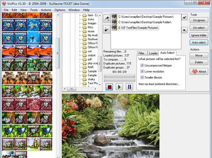212x158 pixels.
Task: Click the html folder icon
Action: 84,15
